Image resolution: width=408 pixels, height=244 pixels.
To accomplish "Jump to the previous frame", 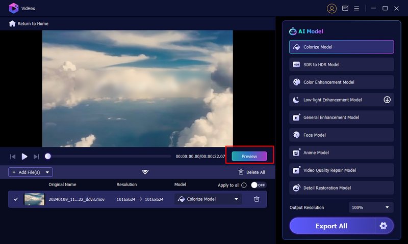I will pyautogui.click(x=13, y=157).
